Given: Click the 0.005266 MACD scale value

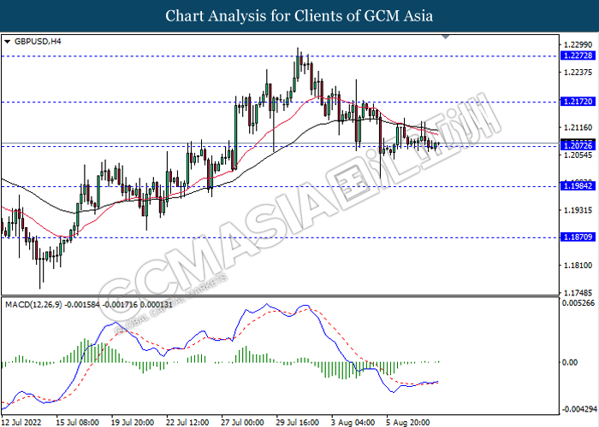Looking at the screenshot, I should pos(578,303).
